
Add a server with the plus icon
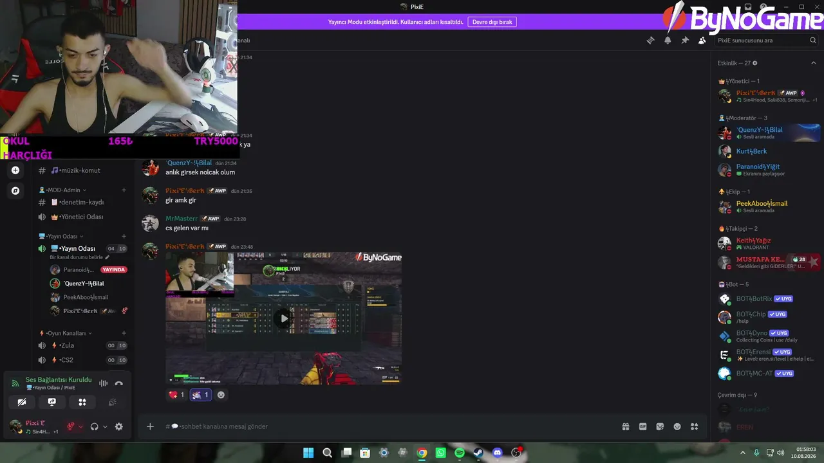coord(15,170)
